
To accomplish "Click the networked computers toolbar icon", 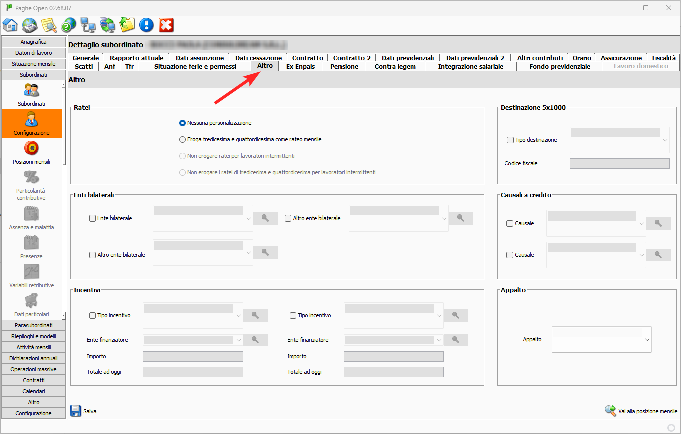I will pyautogui.click(x=88, y=25).
